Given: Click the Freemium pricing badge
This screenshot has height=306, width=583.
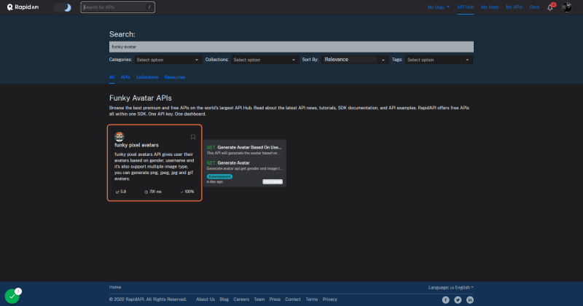Looking at the screenshot, I should 273,182.
